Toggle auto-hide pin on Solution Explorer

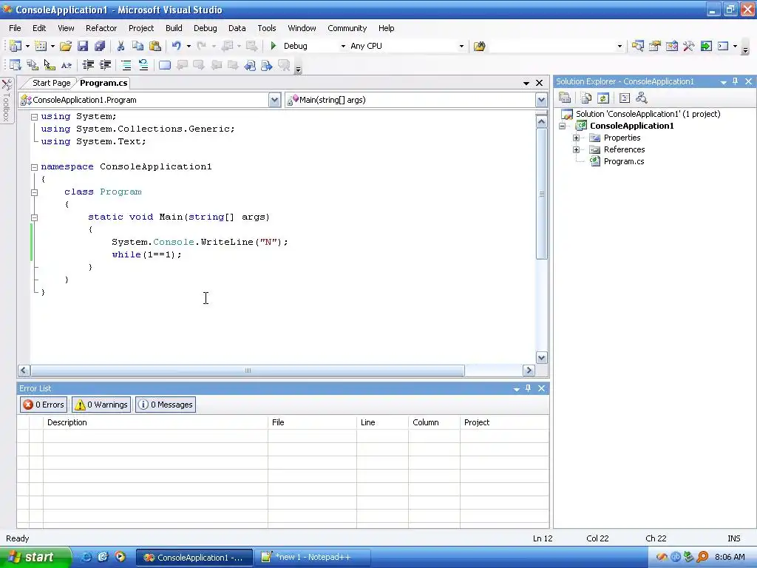coord(736,81)
